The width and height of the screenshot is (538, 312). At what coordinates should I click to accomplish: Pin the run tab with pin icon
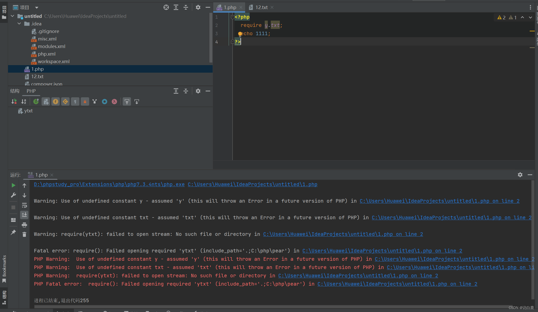[13, 232]
